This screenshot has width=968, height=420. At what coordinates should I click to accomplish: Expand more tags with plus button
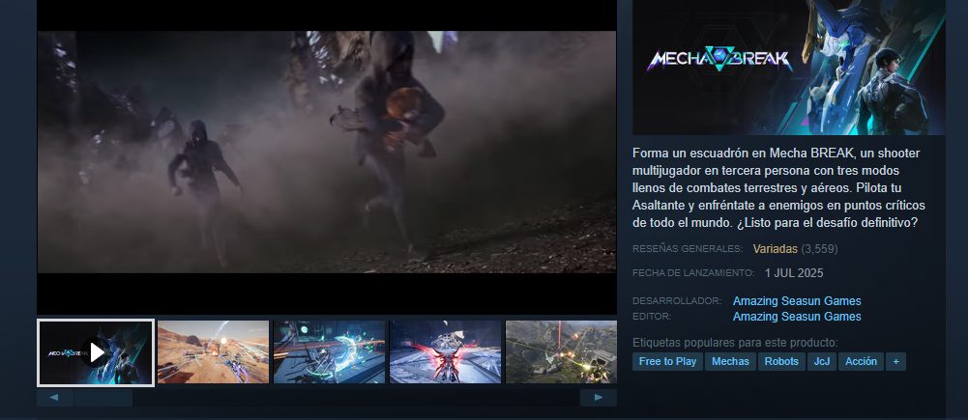pos(895,362)
